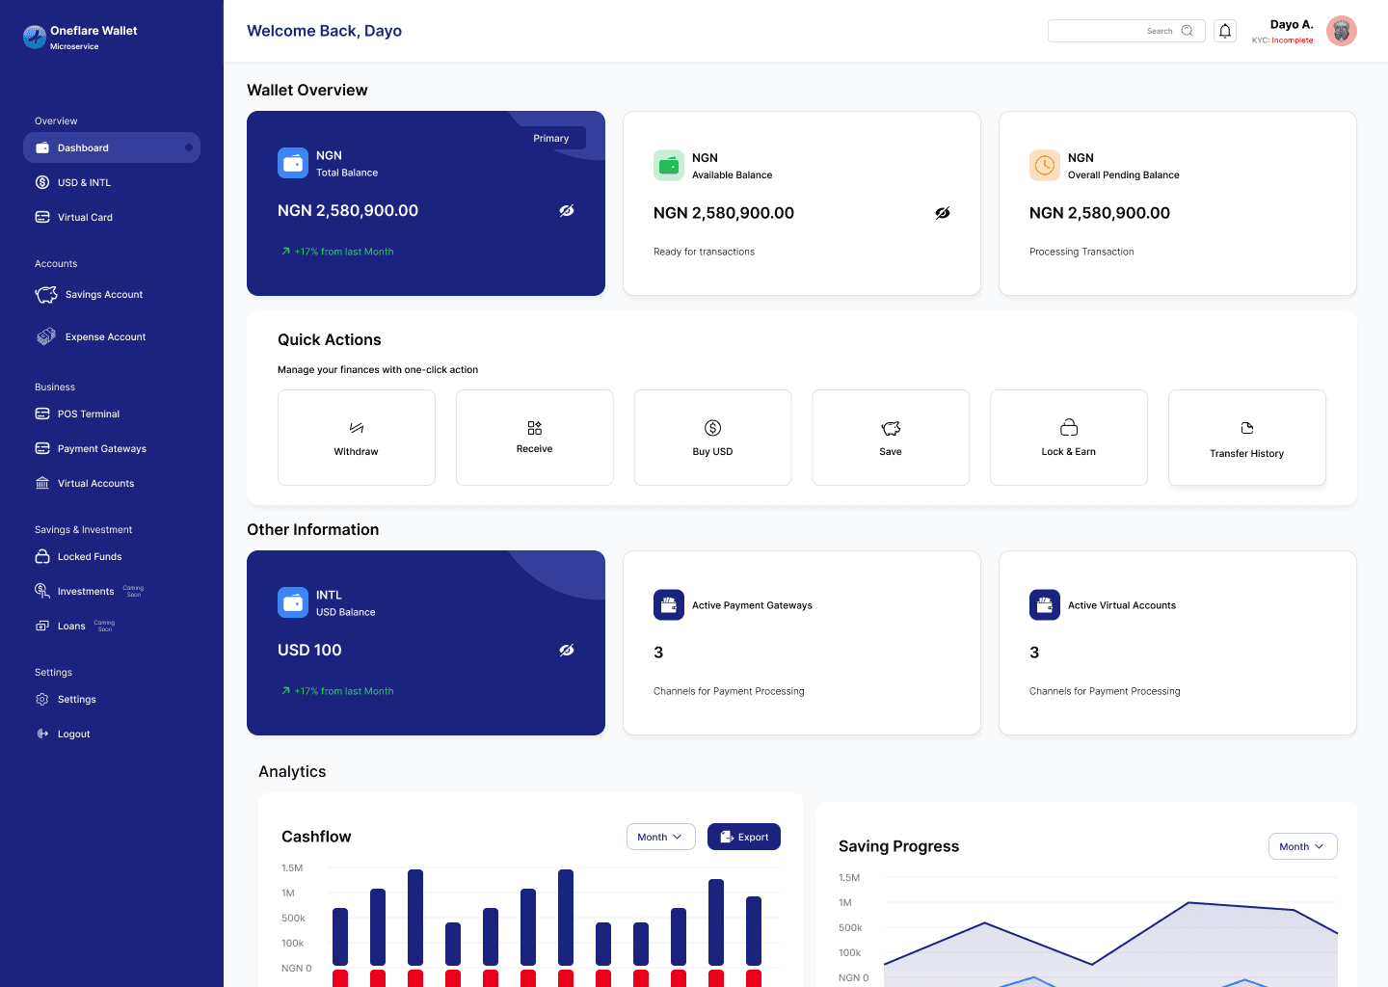The image size is (1388, 987).
Task: Click the magnifier icon in the search box
Action: coord(1188,31)
